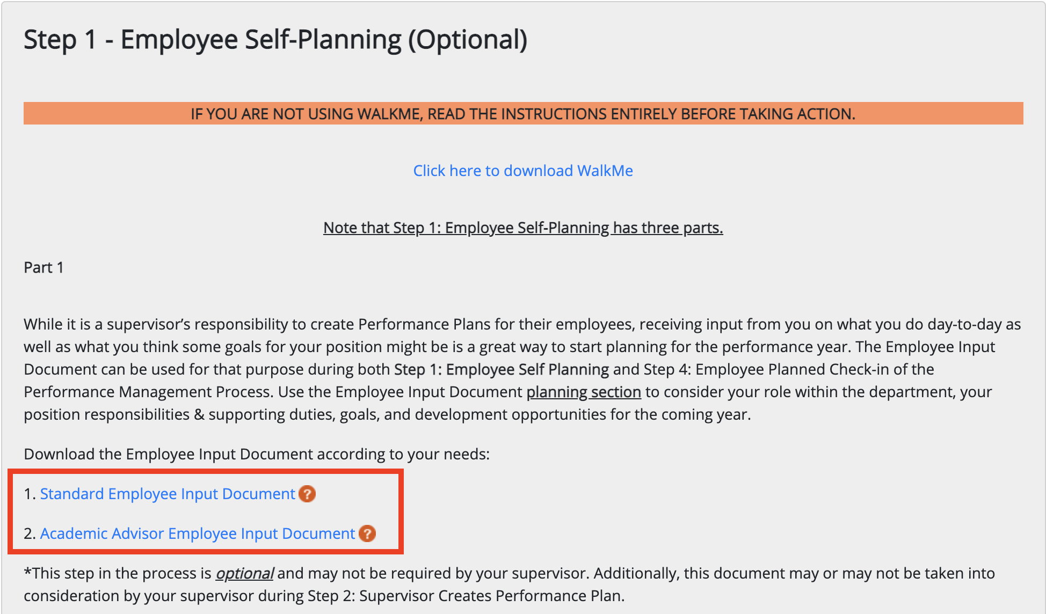Select the 'Step 1 - Employee Self-Planning (Optional)' heading
Viewport: 1046px width, 614px height.
click(x=275, y=40)
